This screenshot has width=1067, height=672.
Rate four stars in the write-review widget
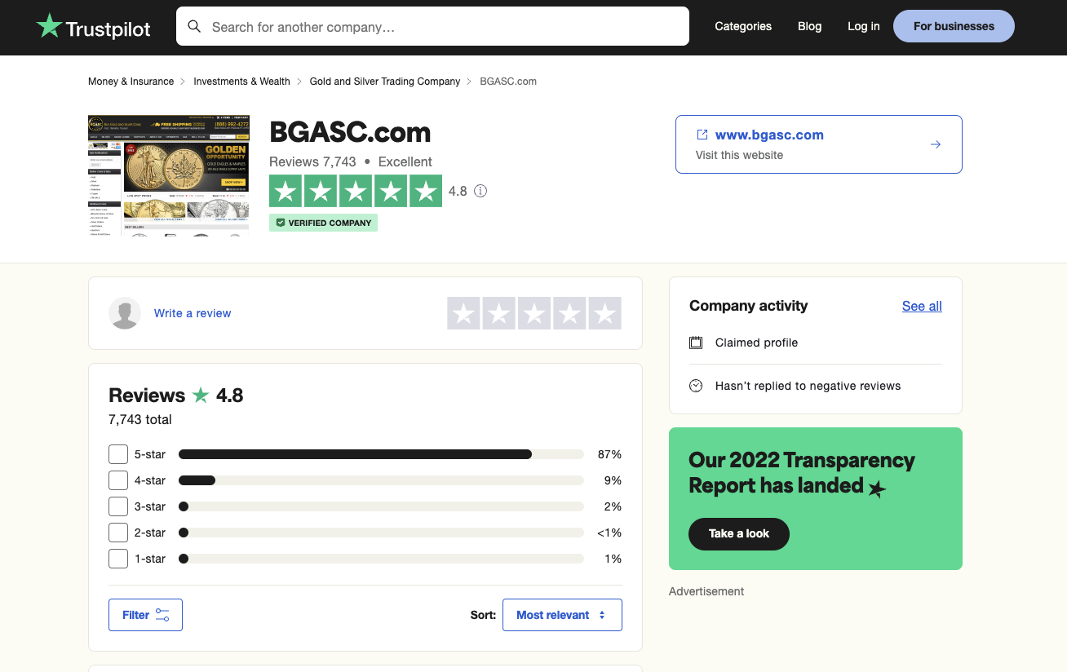pyautogui.click(x=569, y=313)
